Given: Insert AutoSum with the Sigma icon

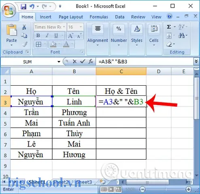Looking at the screenshot, I should click(x=169, y=27).
